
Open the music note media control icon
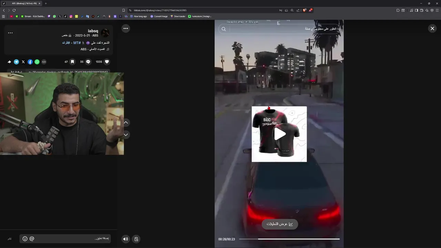(411, 10)
